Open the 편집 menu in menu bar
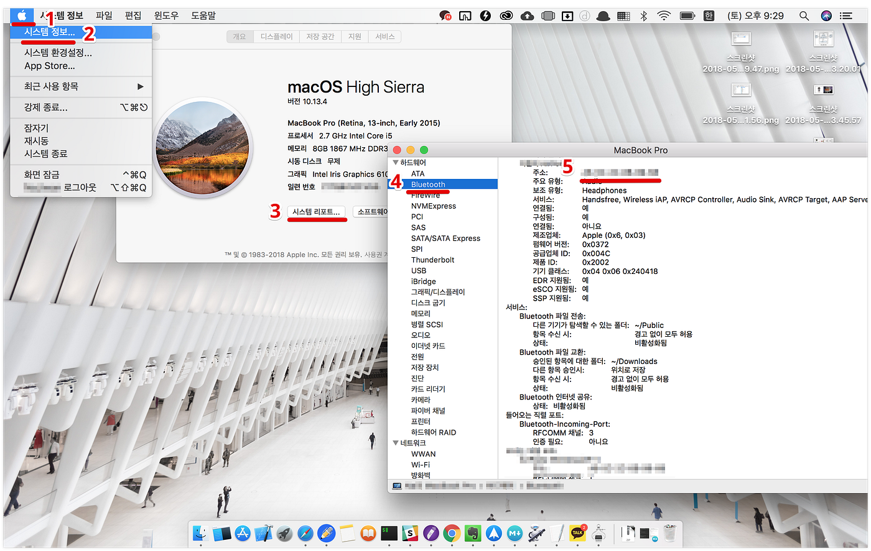 [x=133, y=16]
